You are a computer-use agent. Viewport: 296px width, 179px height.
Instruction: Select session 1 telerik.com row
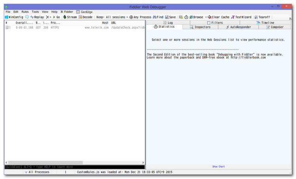(75, 28)
